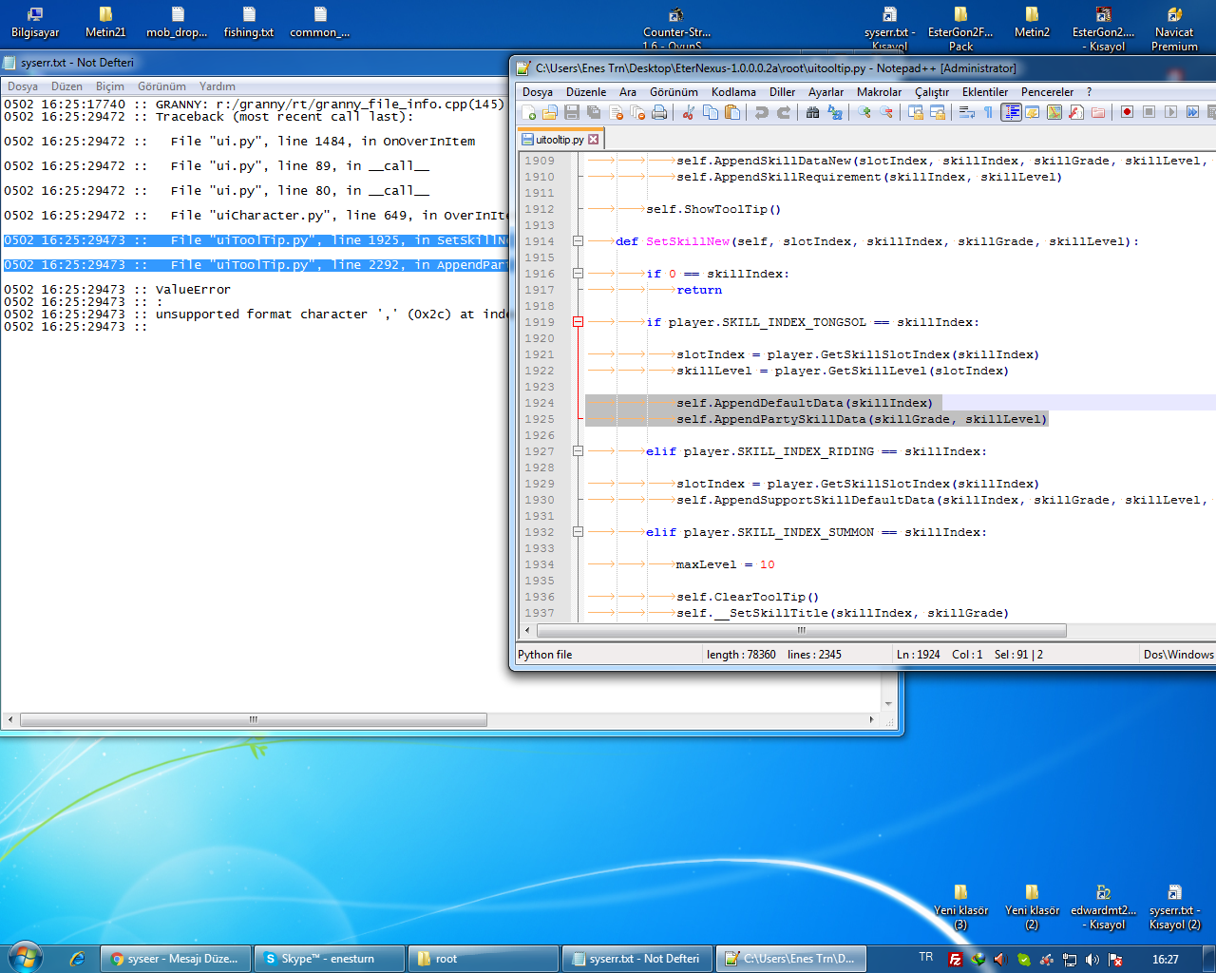Click the Open file toolbar icon
This screenshot has width=1216, height=973.
(550, 112)
